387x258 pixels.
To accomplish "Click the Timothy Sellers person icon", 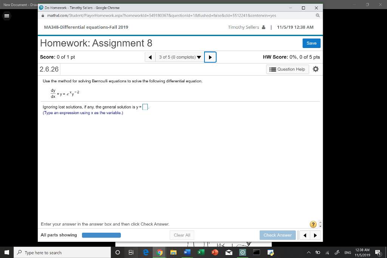I will pos(263,27).
